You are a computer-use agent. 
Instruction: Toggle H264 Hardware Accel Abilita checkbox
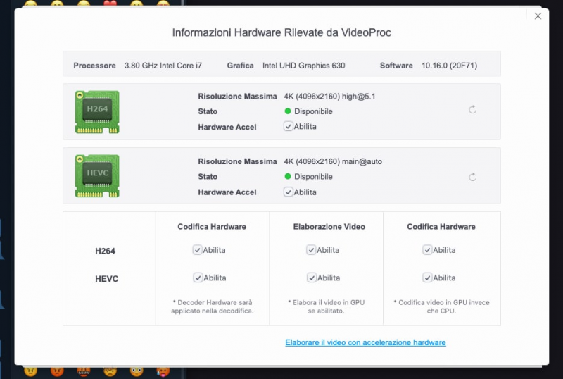[288, 126]
